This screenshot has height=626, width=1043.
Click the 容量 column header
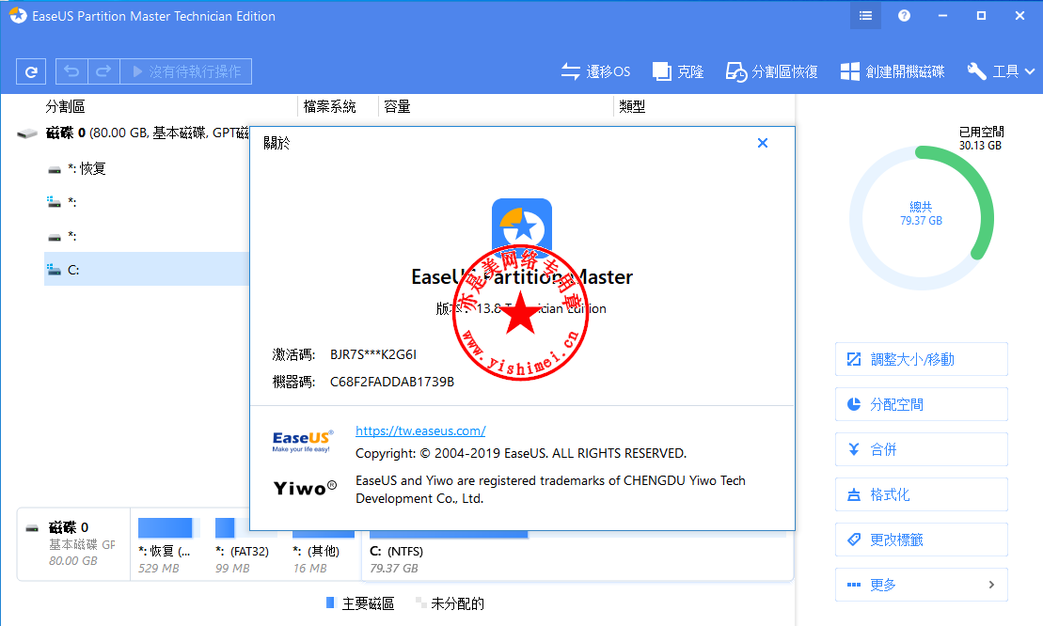pos(397,106)
